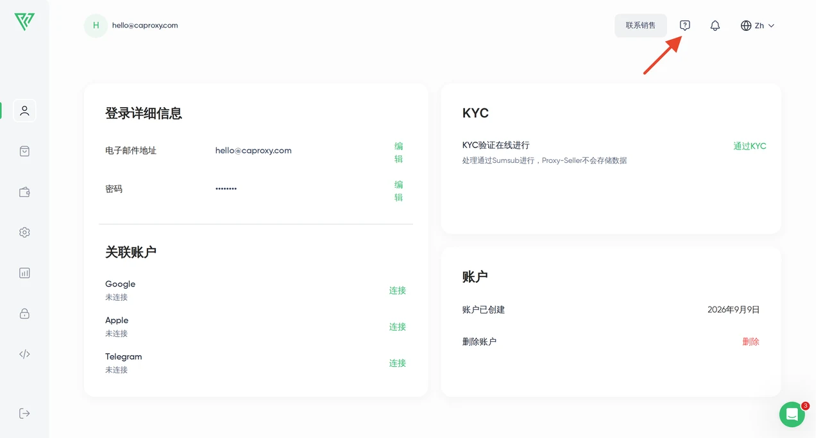Click the 删除账户 label
Viewport: 821px width, 438px height.
(479, 342)
